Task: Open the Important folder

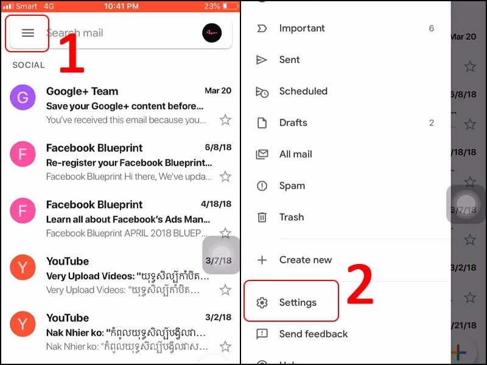Action: coord(302,28)
